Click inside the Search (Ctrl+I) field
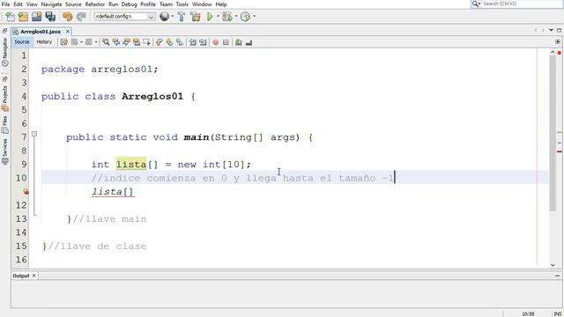Screen dimensions: 564x317 [x=522, y=4]
